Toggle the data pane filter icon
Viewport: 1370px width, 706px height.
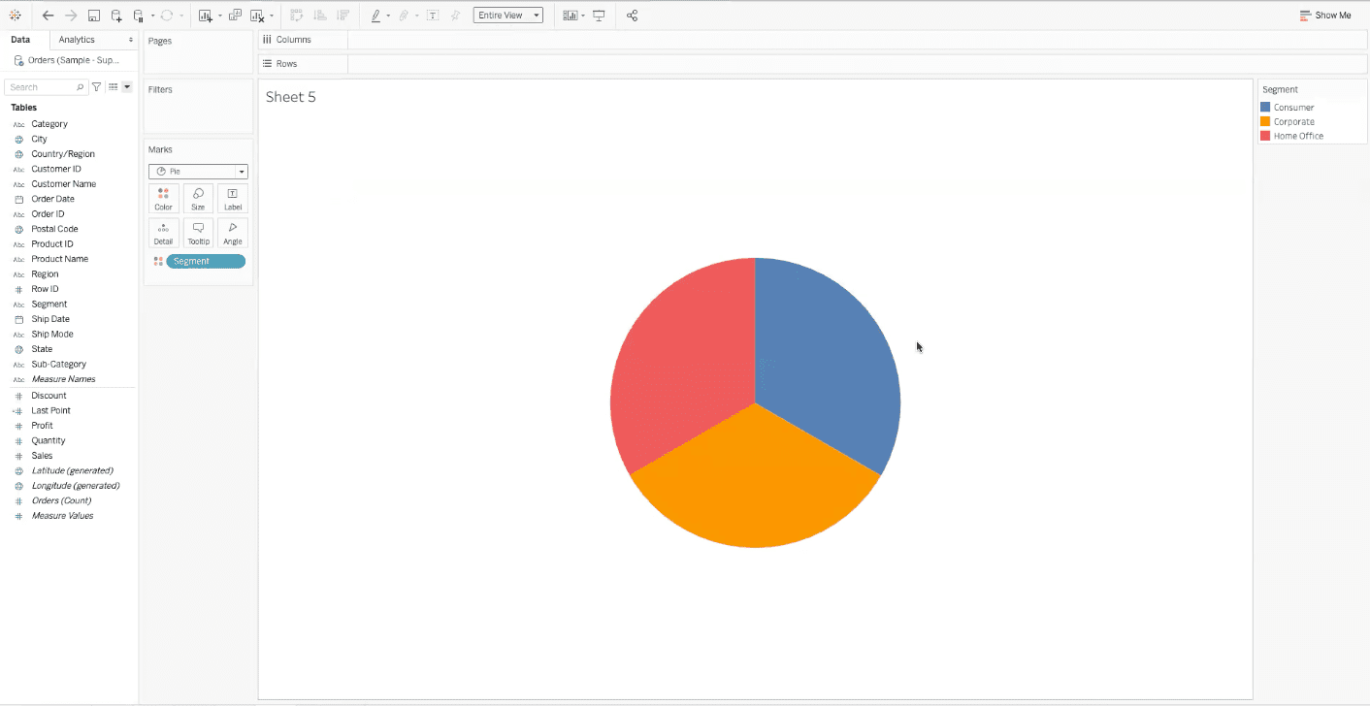[x=96, y=86]
